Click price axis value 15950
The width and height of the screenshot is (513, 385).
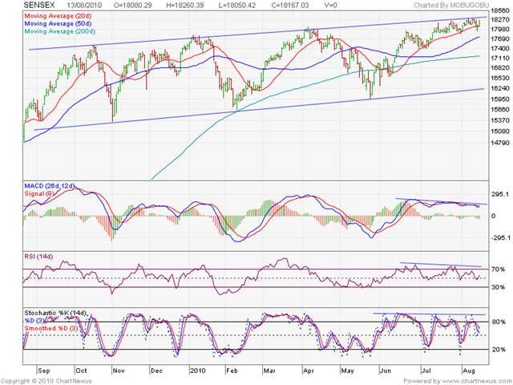499,99
